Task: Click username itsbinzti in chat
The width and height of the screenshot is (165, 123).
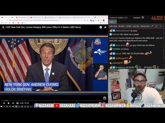Action: tap(116, 34)
